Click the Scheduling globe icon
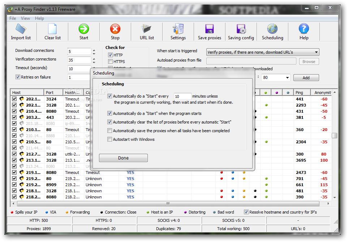Image resolution: width=348 pixels, height=242 pixels. 272,29
